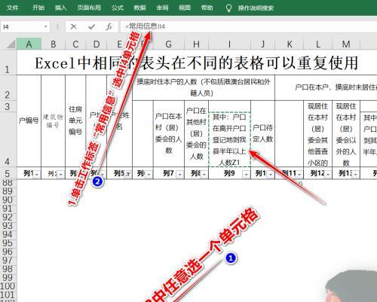
Task: Click the cancel X icon in formula bar
Action: coord(73,26)
